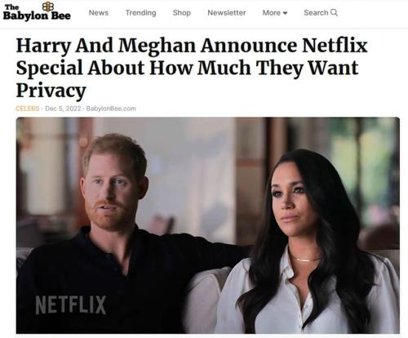Open Search from the navigation bar
The height and width of the screenshot is (338, 408).
pos(321,13)
